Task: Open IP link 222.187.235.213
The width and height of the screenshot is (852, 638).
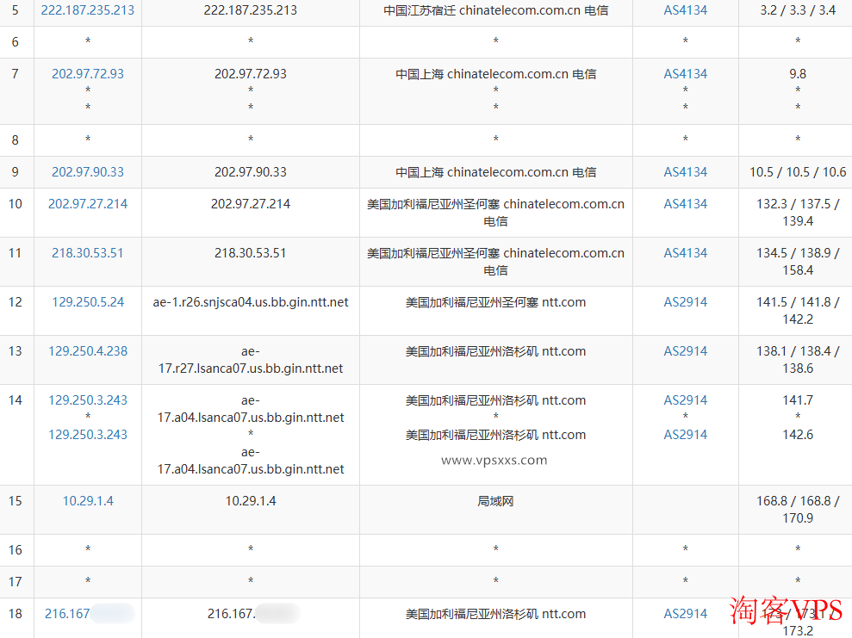Action: coord(88,10)
